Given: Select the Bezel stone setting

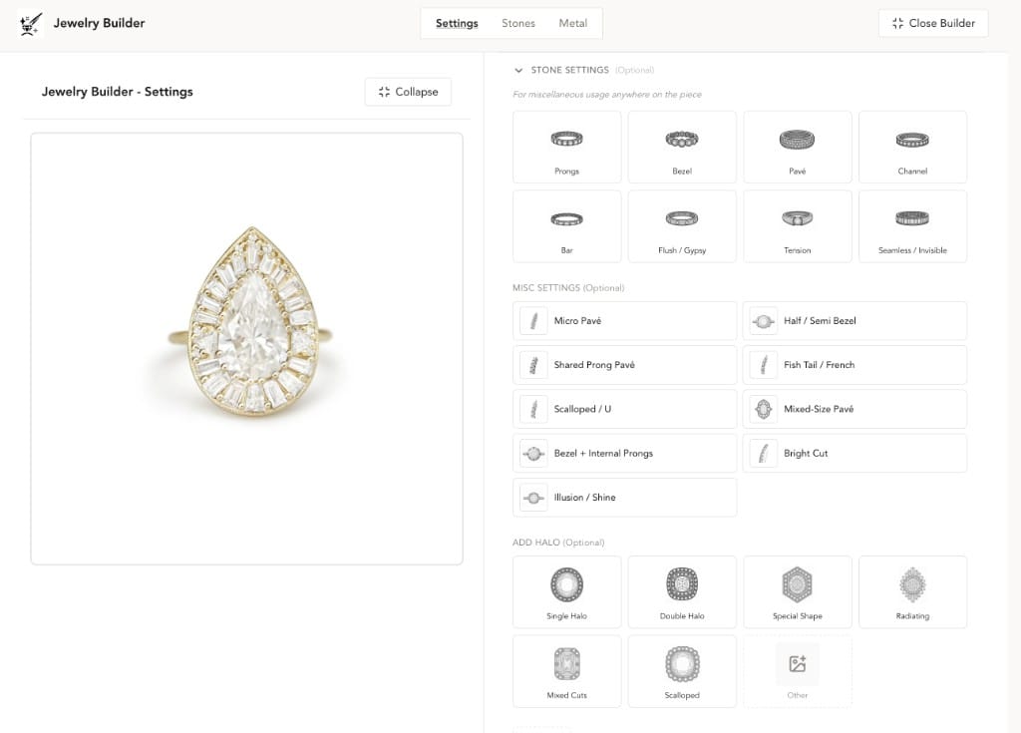Looking at the screenshot, I should pyautogui.click(x=682, y=148).
